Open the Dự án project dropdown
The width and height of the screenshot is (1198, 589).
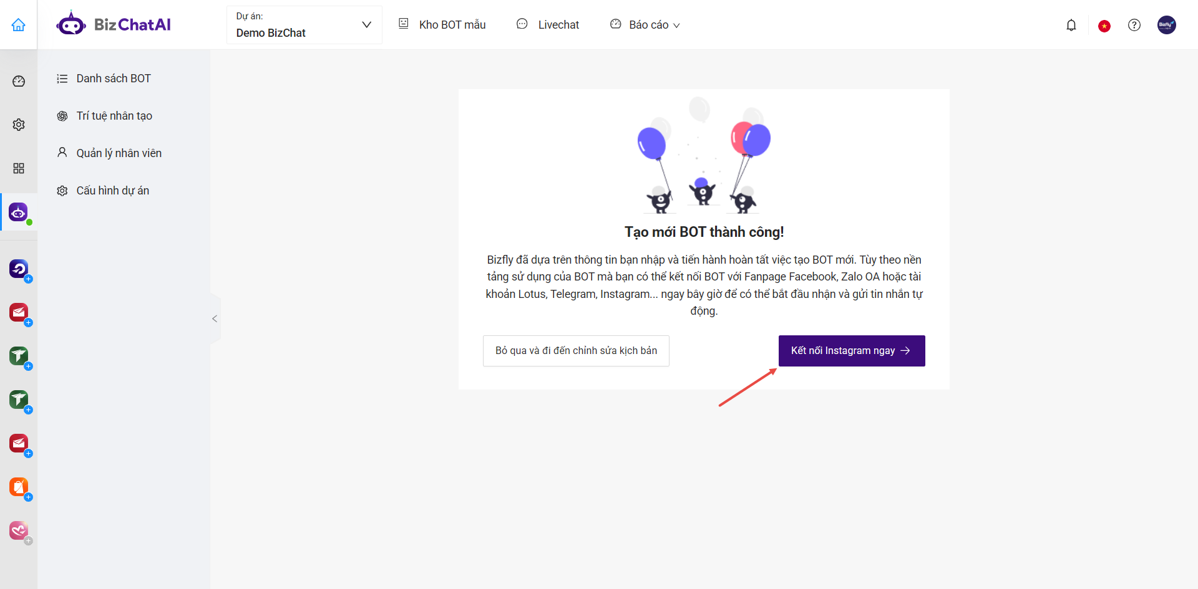[304, 25]
